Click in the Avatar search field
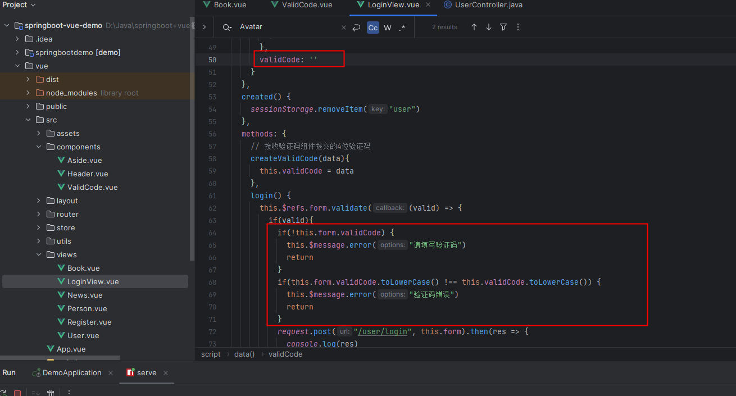This screenshot has width=736, height=396. pos(287,27)
